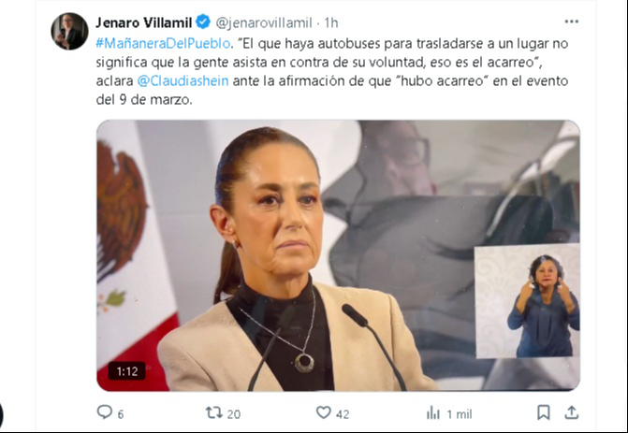
Task: Click Jenaro Villamil's profile avatar
Action: (x=69, y=31)
